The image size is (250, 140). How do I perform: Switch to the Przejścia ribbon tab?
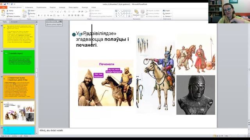tap(53, 7)
